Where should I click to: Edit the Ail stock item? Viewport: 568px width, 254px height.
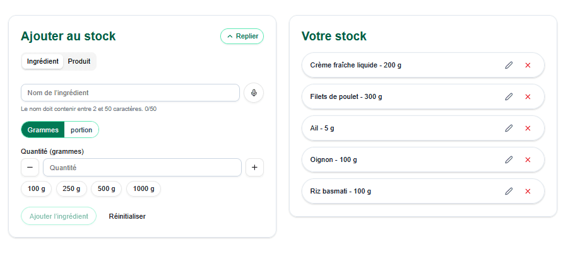click(509, 128)
